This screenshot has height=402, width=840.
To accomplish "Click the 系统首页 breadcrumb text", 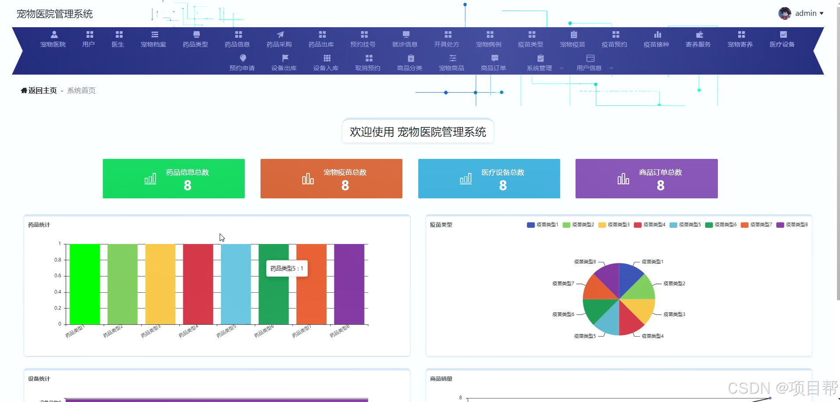I will click(81, 90).
